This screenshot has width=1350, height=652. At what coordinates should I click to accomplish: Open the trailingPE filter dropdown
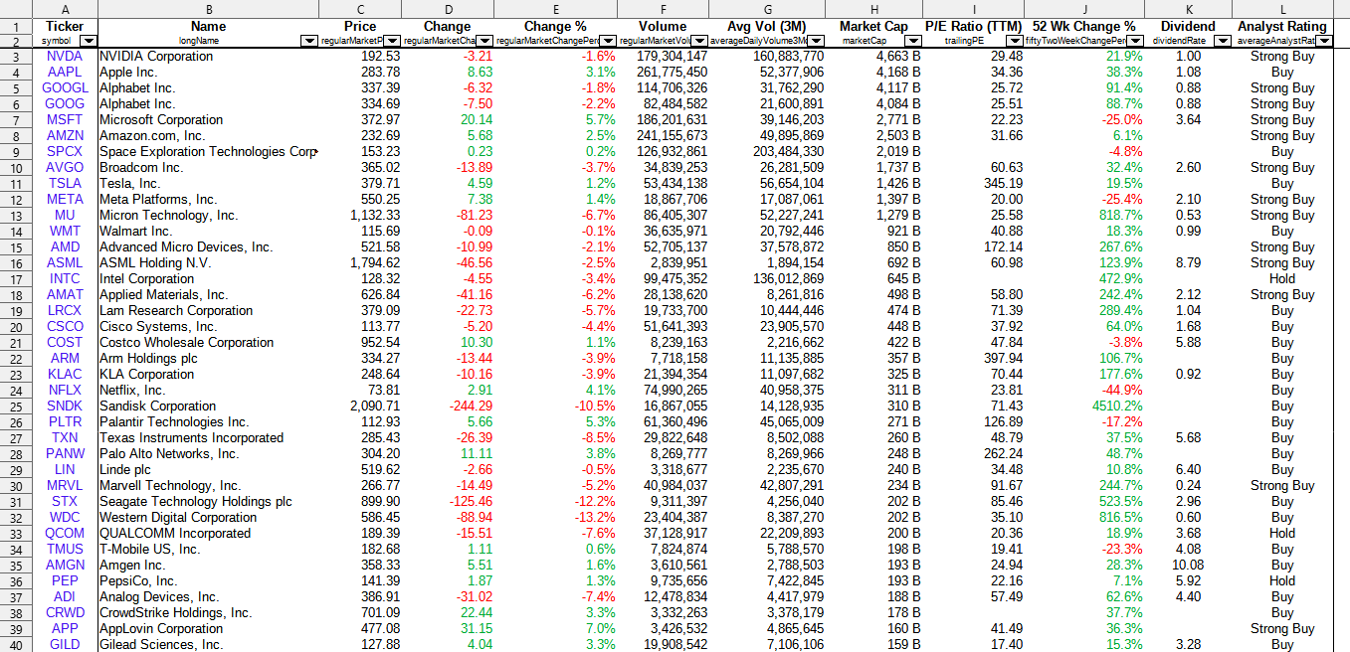[x=1015, y=41]
